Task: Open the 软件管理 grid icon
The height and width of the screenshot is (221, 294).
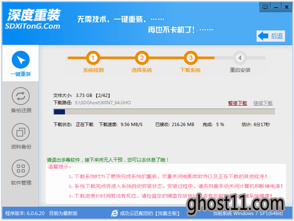Action: [21, 168]
